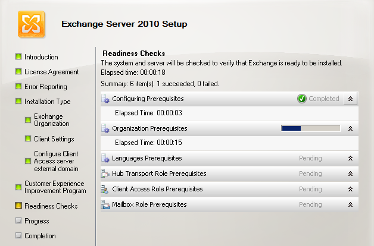Expand the Hub Transport Role Prerequisites chevron
Screen dimensions: 374x246
click(x=350, y=174)
